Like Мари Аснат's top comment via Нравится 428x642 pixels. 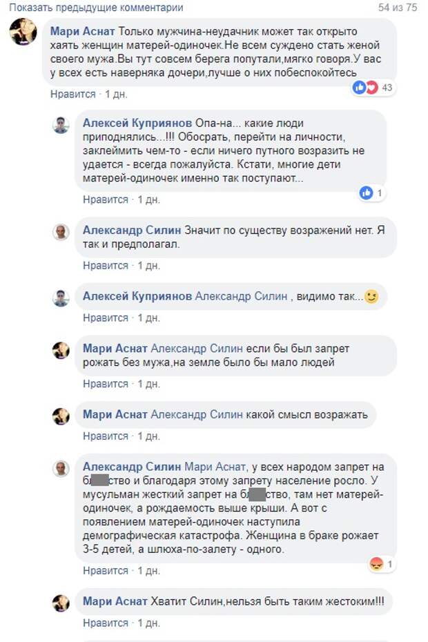72,94
